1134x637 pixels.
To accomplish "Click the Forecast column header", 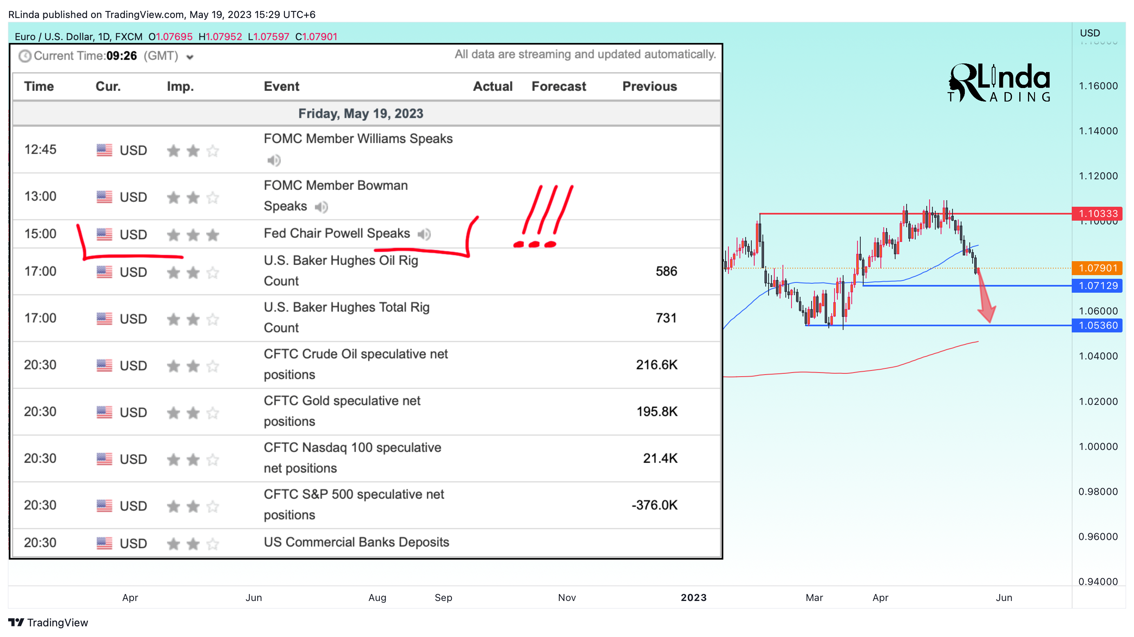I will (x=559, y=86).
